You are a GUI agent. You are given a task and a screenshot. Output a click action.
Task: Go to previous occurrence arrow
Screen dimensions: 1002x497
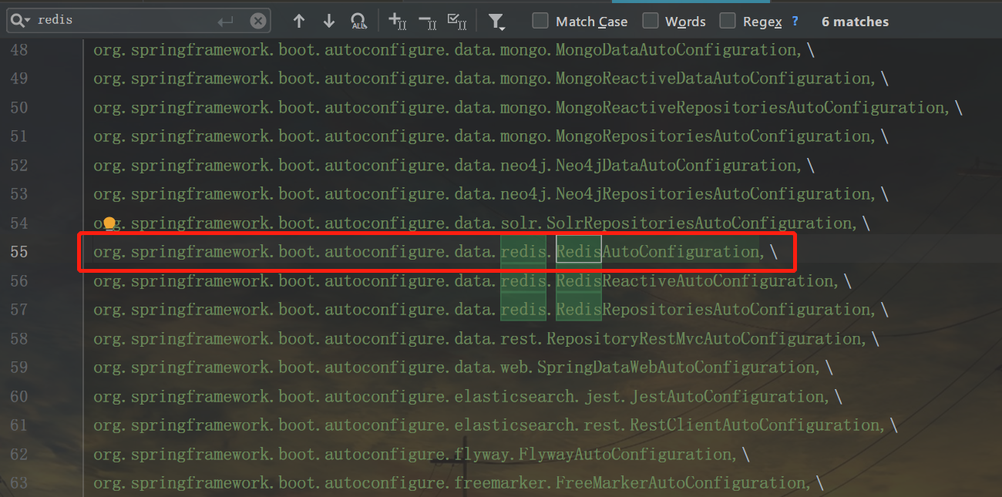tap(299, 21)
